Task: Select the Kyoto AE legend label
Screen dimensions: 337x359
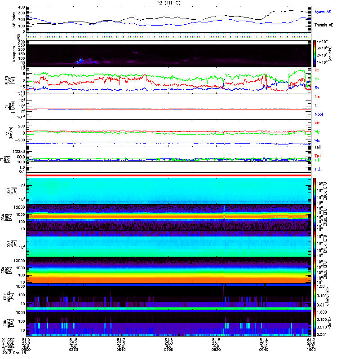Action: click(x=324, y=11)
